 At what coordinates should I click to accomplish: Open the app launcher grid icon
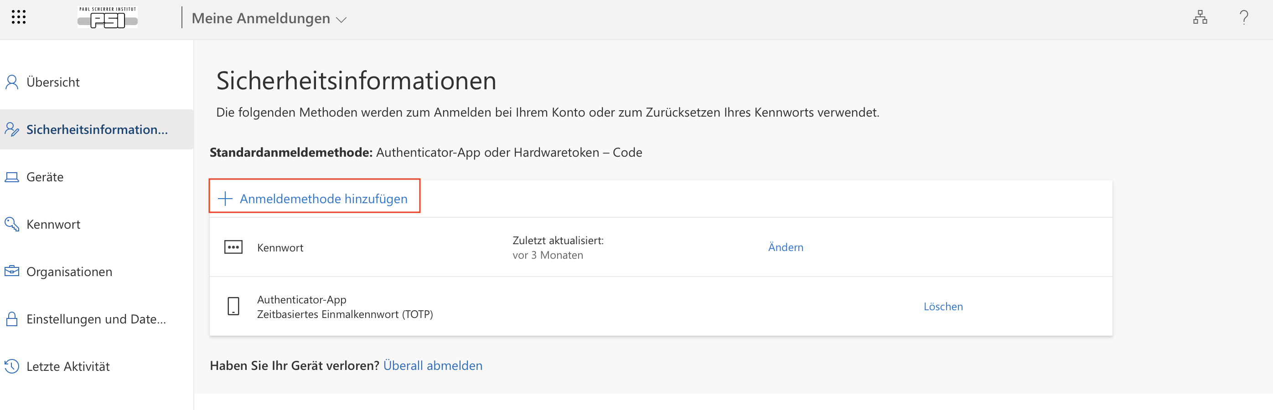click(x=18, y=17)
